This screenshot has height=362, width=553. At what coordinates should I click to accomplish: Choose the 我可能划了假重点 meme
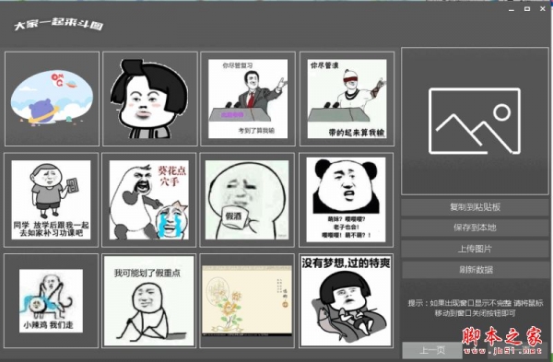148,300
